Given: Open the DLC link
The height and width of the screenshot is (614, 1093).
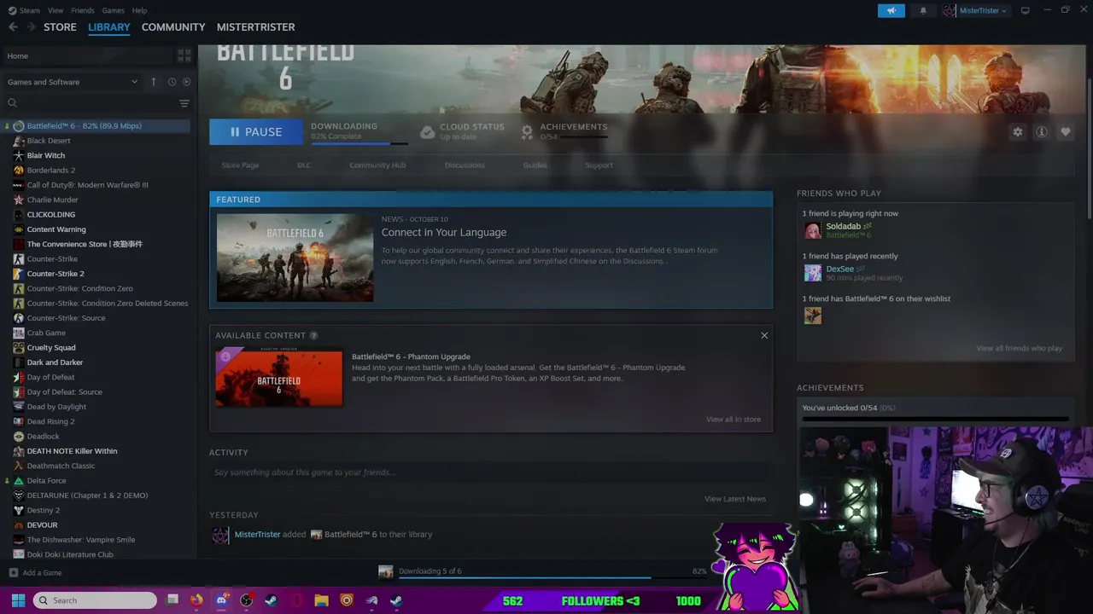Looking at the screenshot, I should click(304, 165).
